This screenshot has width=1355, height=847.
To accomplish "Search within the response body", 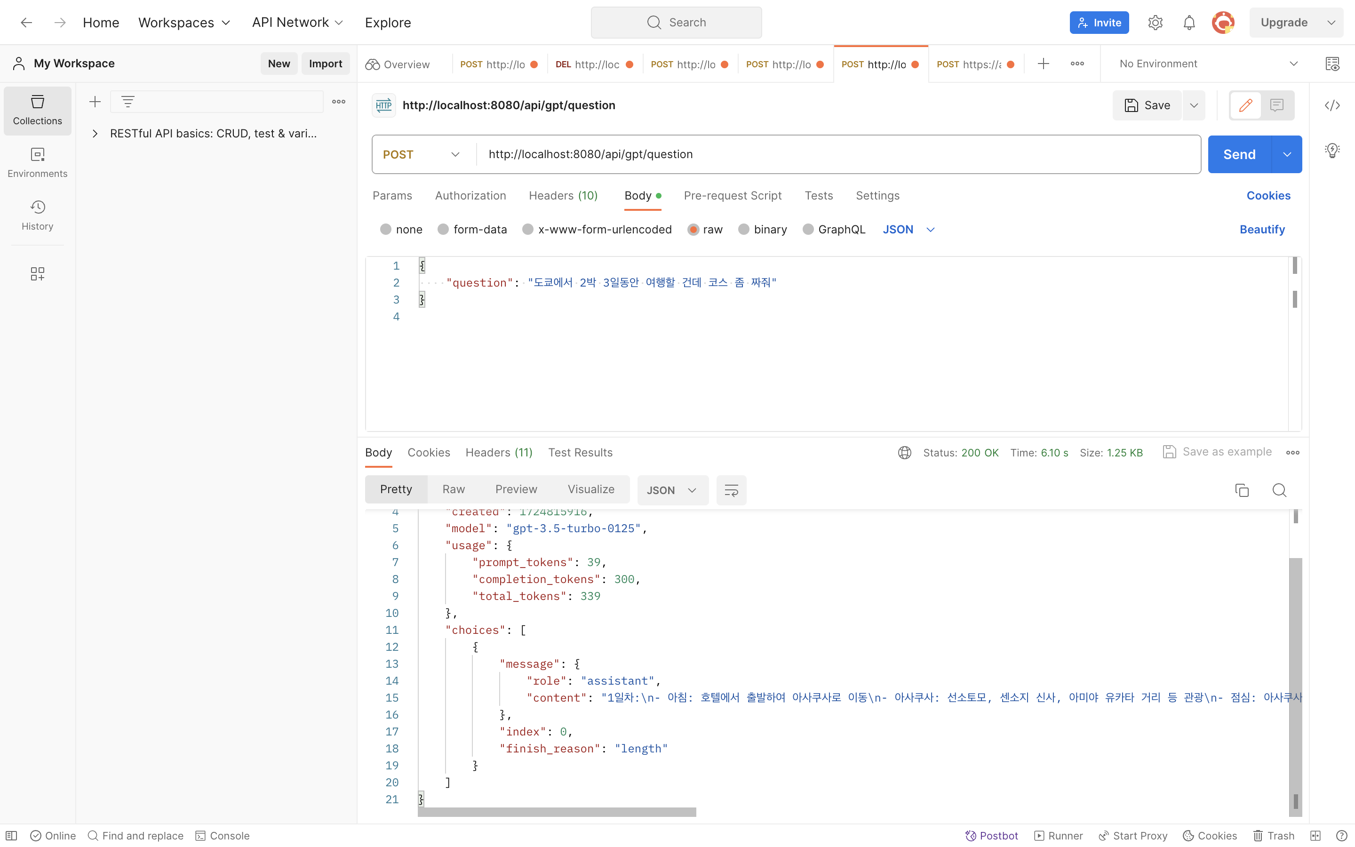I will pos(1279,490).
